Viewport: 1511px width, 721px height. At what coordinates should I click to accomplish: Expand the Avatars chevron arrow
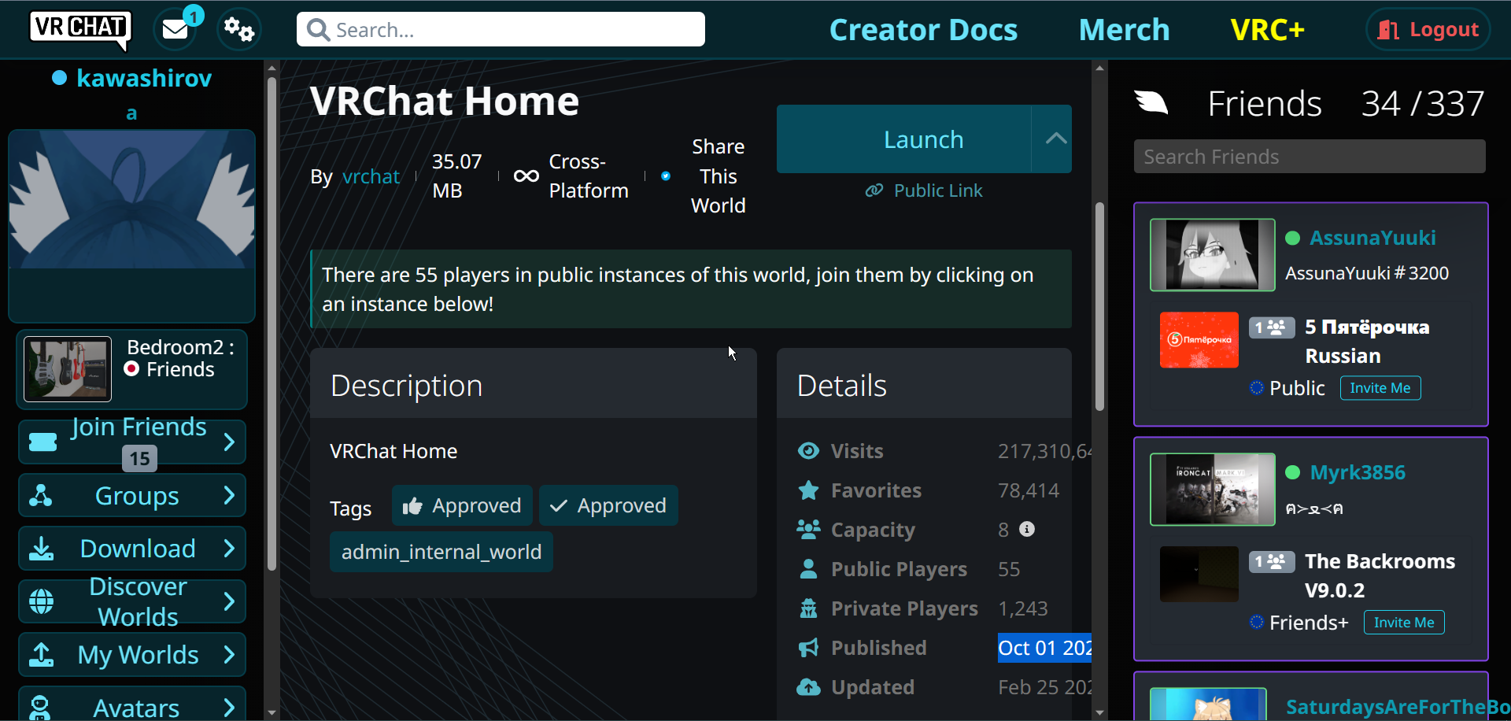coord(229,708)
